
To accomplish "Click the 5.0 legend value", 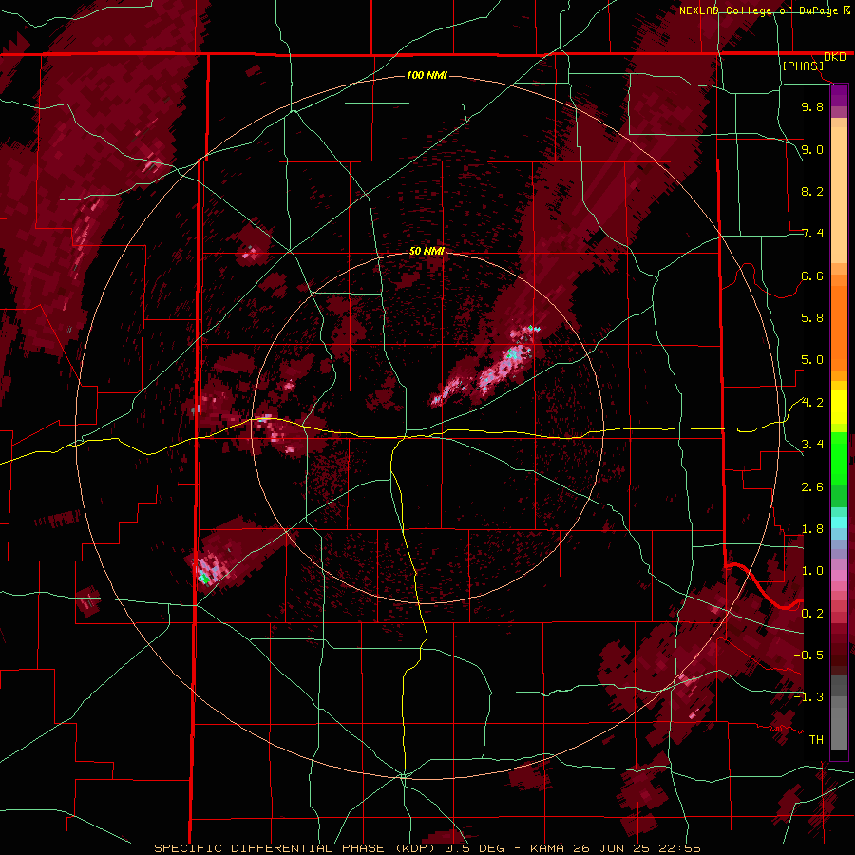I will pyautogui.click(x=812, y=360).
